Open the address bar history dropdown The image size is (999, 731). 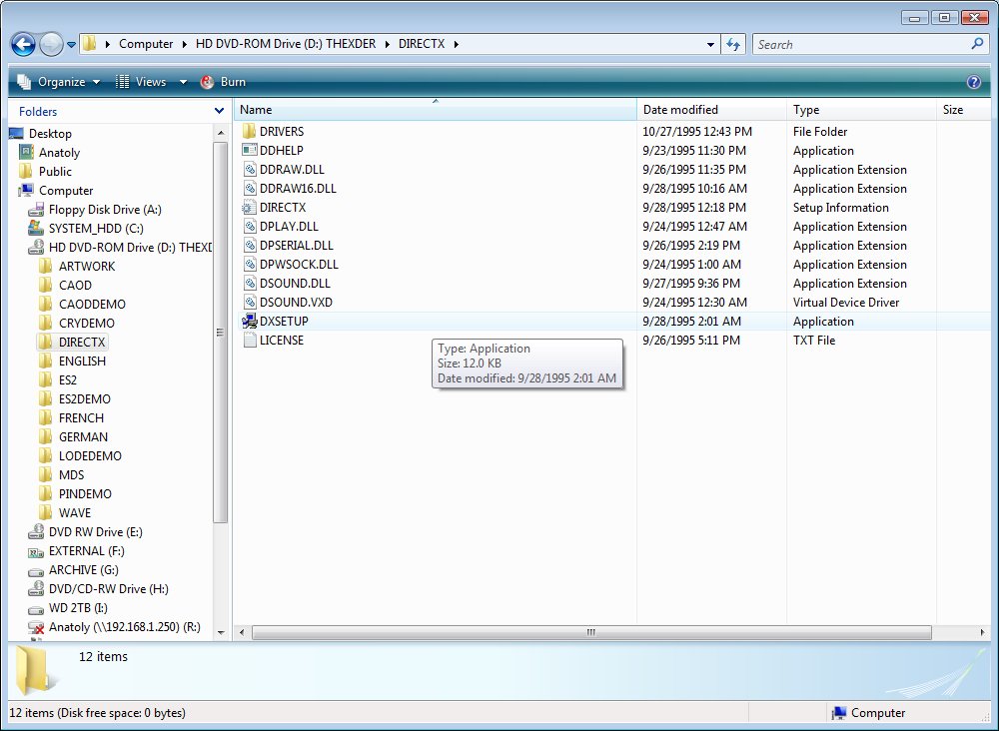click(710, 45)
